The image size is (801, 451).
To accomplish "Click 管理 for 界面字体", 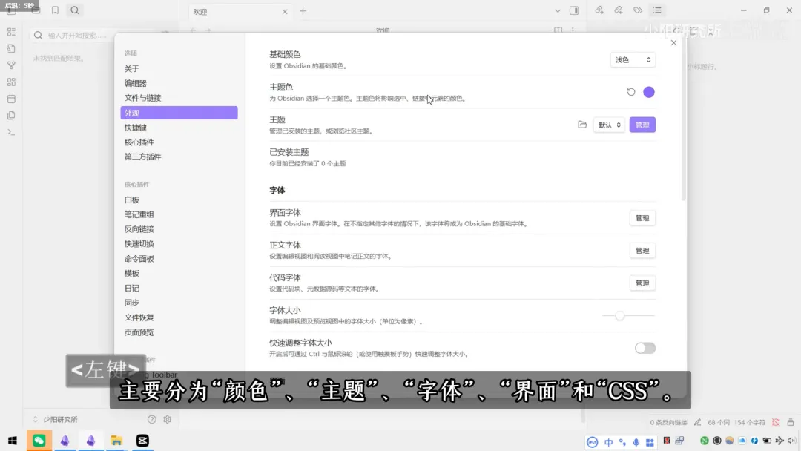I will (x=642, y=217).
